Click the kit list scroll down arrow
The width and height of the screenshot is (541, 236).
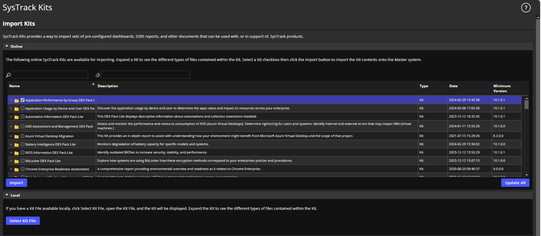tap(527, 175)
